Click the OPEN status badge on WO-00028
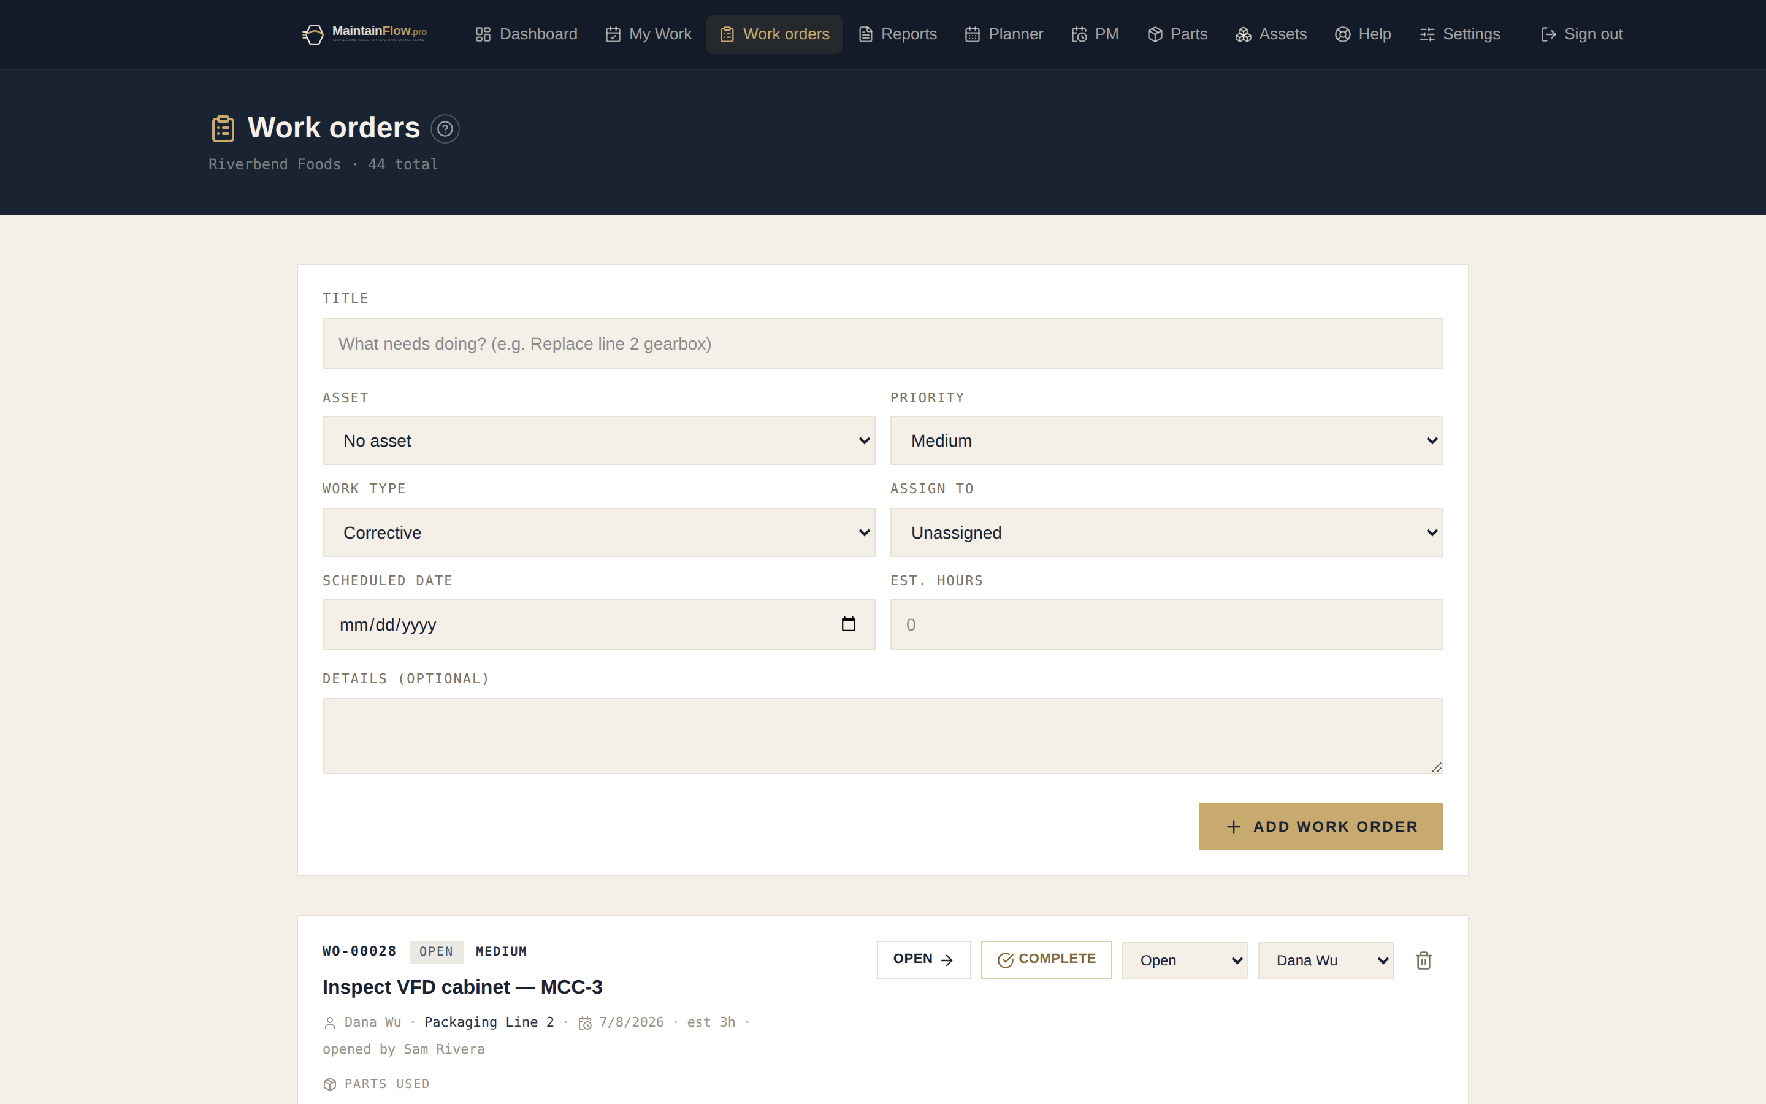The width and height of the screenshot is (1766, 1104). [435, 951]
